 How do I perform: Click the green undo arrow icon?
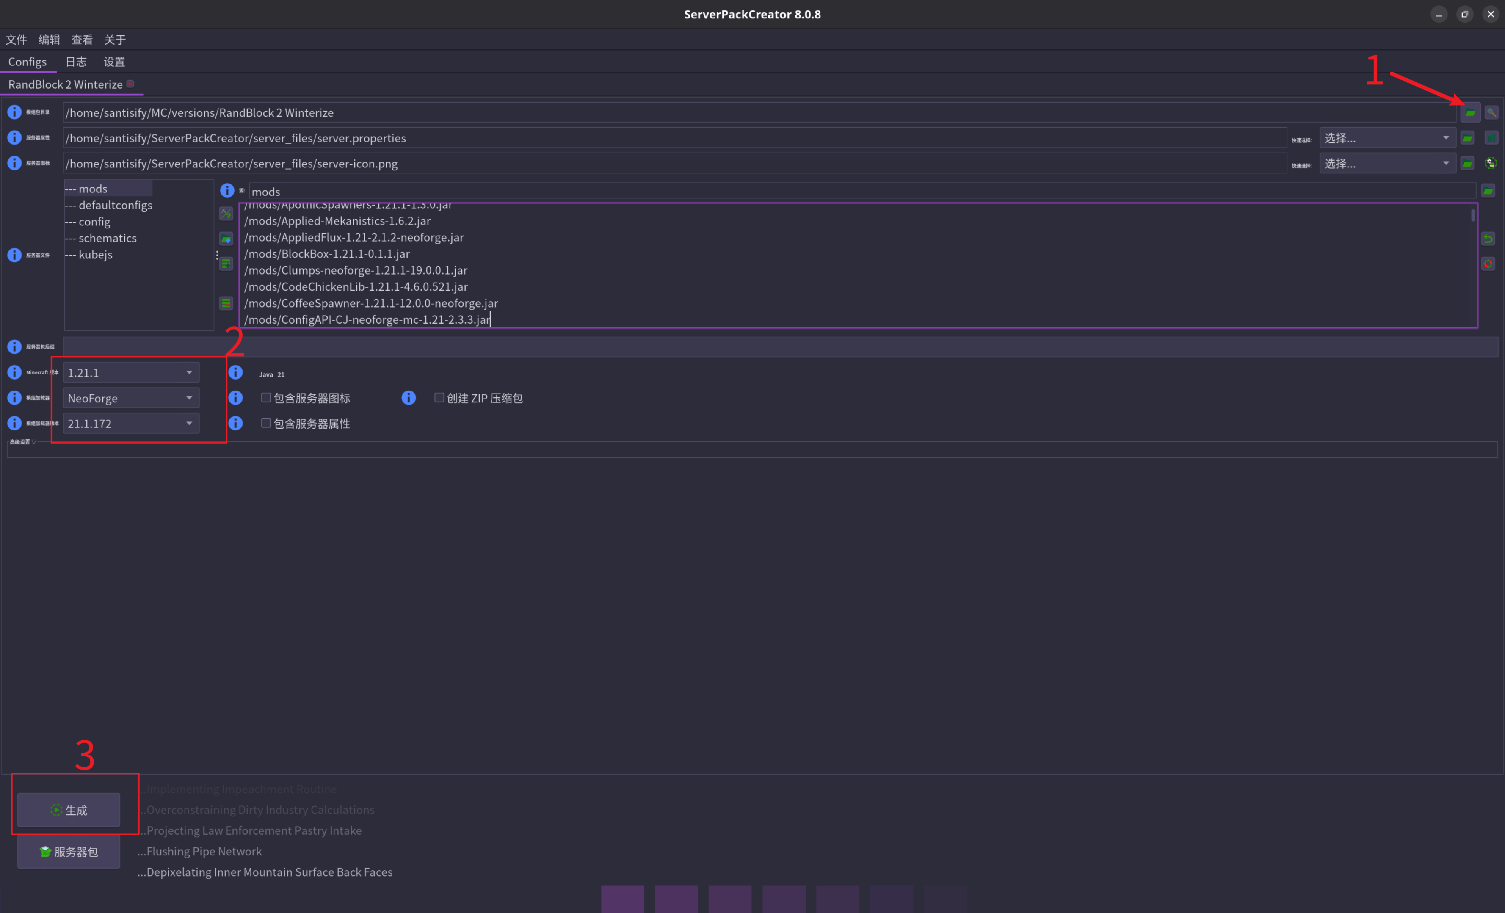[x=1488, y=239]
